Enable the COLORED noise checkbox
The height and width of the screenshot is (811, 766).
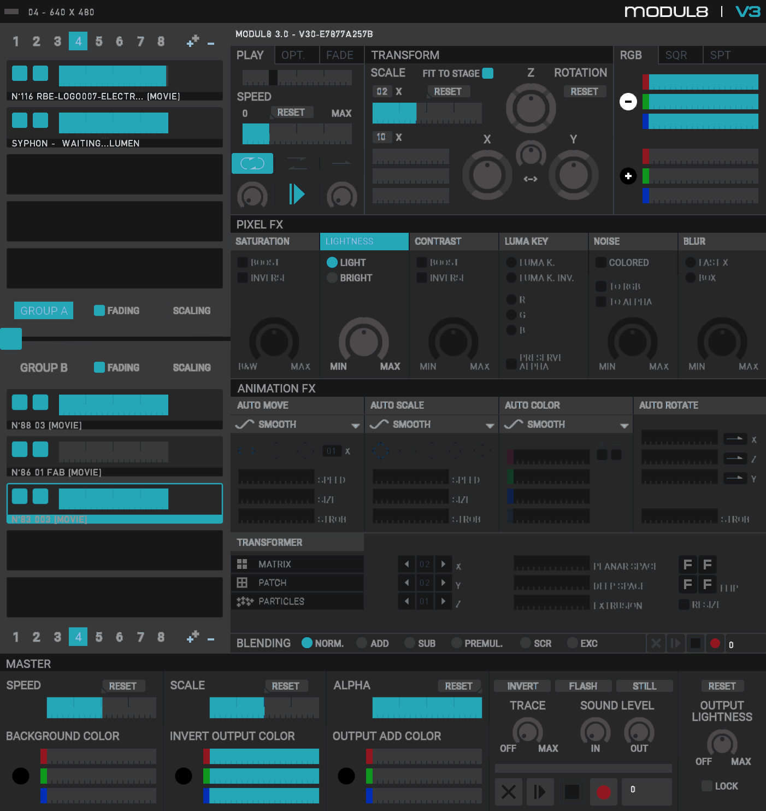(601, 262)
